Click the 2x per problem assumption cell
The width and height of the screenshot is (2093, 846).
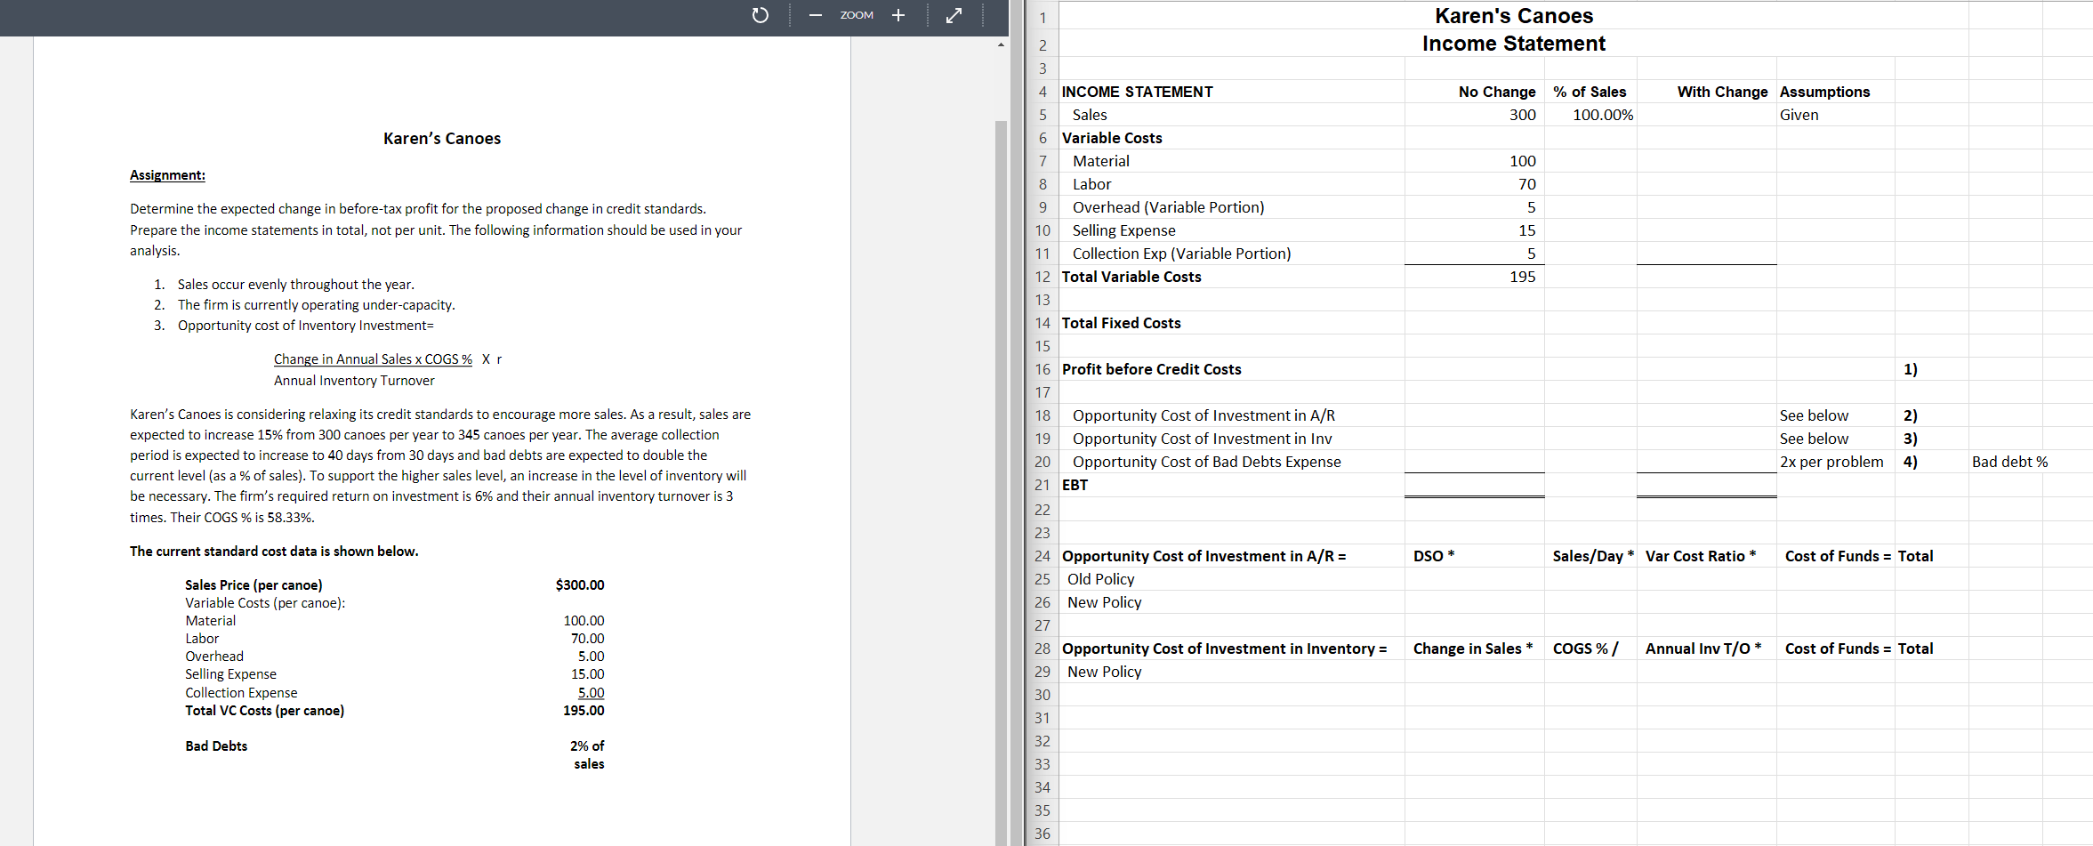coord(1831,461)
